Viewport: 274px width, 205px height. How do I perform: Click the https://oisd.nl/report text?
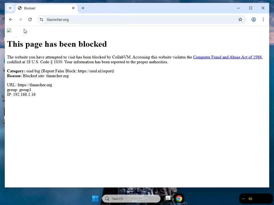pyautogui.click(x=95, y=71)
